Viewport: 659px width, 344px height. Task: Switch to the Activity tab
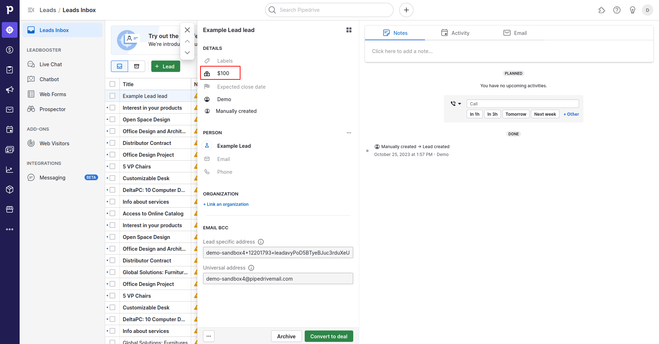tap(455, 33)
